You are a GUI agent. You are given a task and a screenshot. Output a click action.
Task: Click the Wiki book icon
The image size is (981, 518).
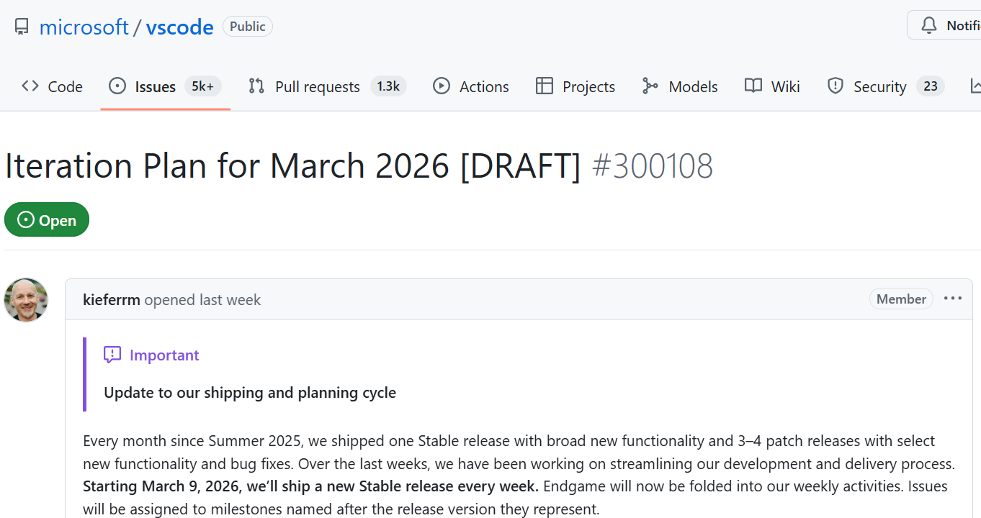pyautogui.click(x=753, y=86)
